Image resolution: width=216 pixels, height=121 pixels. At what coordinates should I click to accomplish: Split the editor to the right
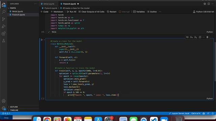point(209,4)
